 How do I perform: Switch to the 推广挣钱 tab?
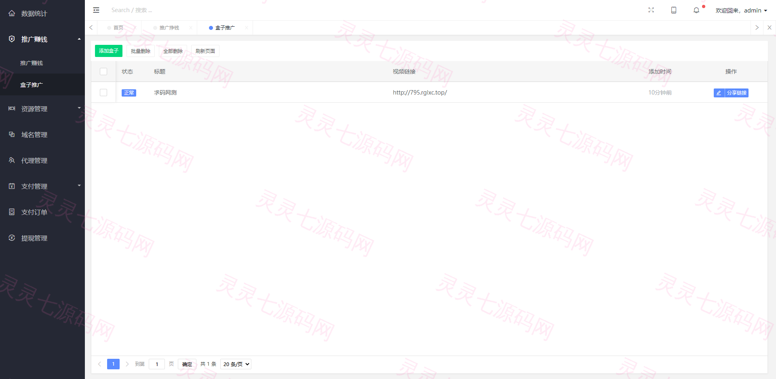tap(169, 28)
